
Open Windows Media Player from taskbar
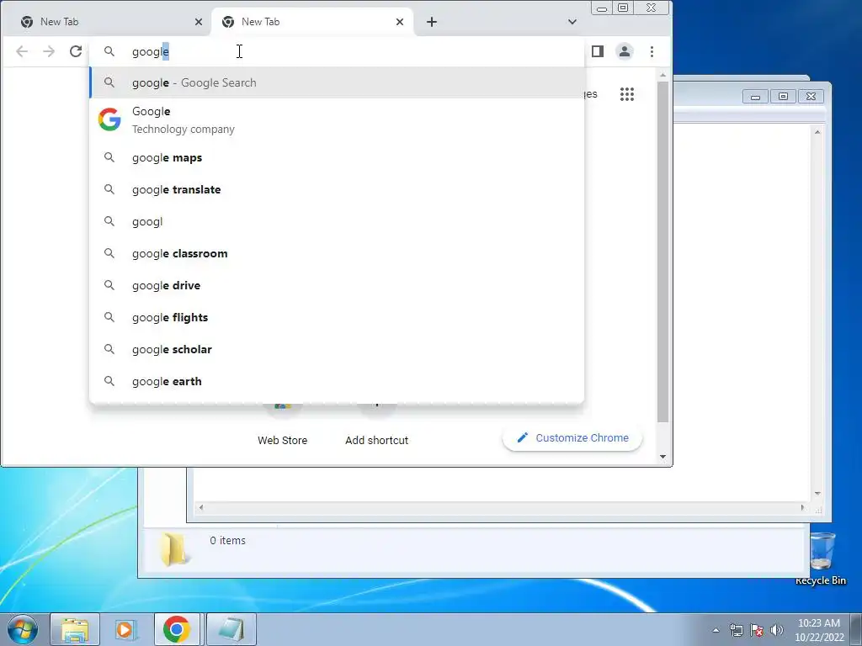(125, 629)
